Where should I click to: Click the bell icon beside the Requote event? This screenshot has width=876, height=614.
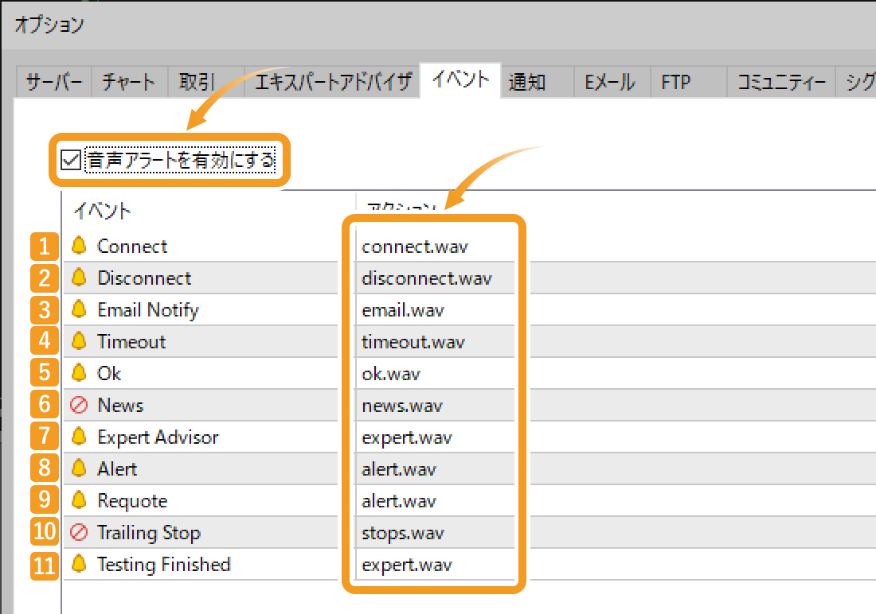80,500
